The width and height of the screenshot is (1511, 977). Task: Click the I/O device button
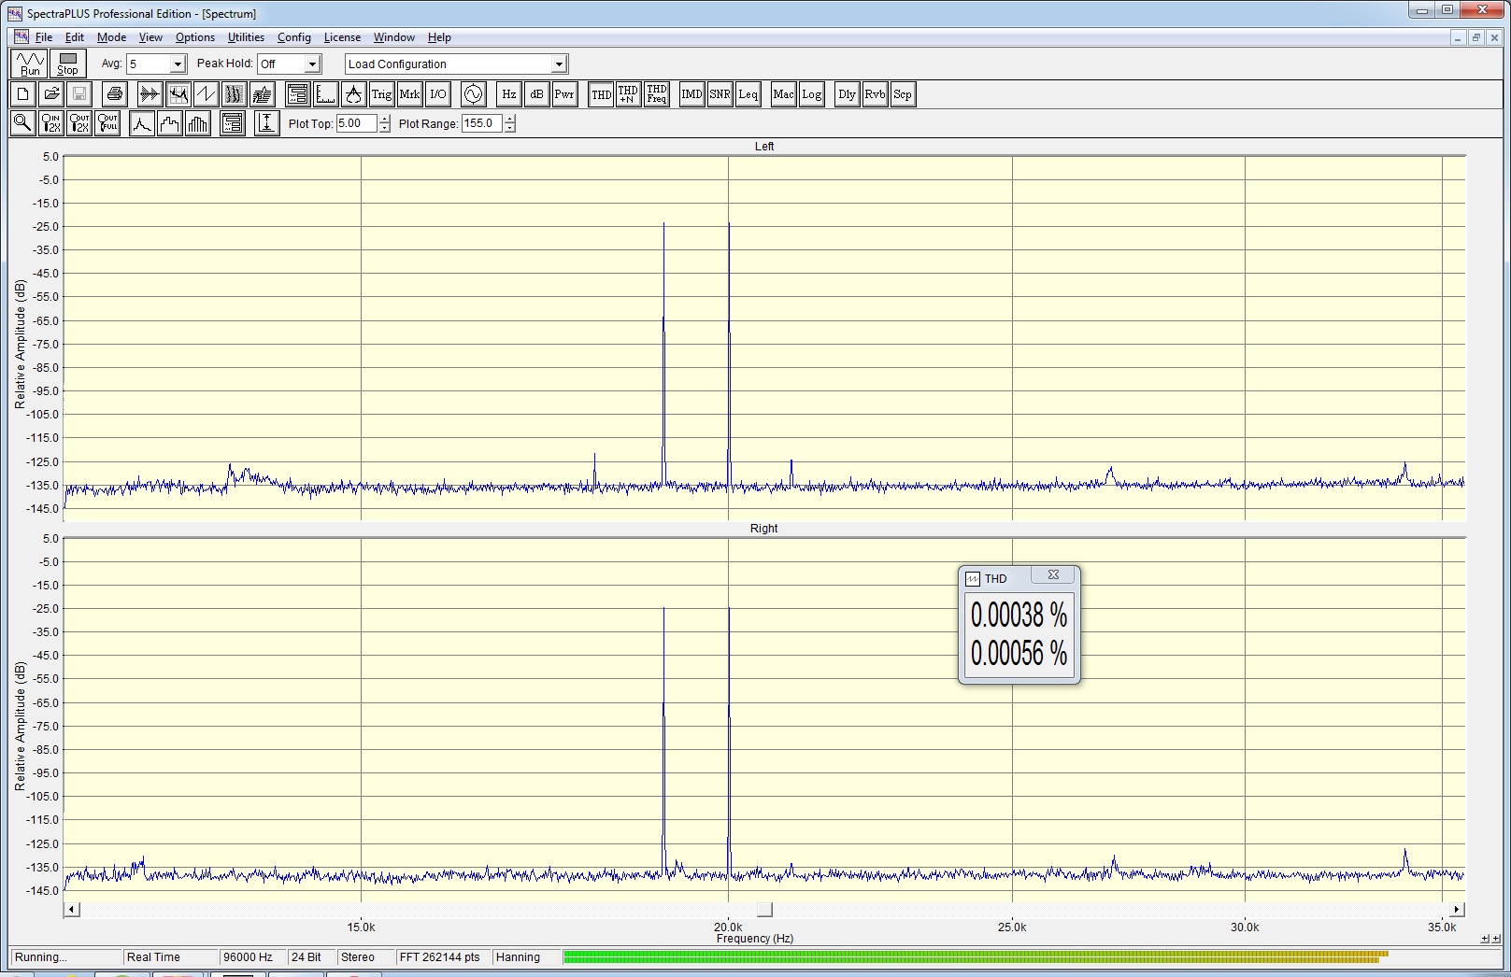click(x=437, y=94)
